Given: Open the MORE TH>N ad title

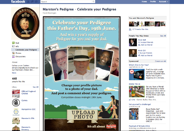Looking at the screenshot, I should 135,84.
